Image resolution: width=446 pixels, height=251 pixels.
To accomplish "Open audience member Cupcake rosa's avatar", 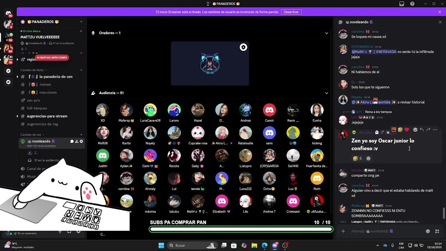I will point(198,133).
